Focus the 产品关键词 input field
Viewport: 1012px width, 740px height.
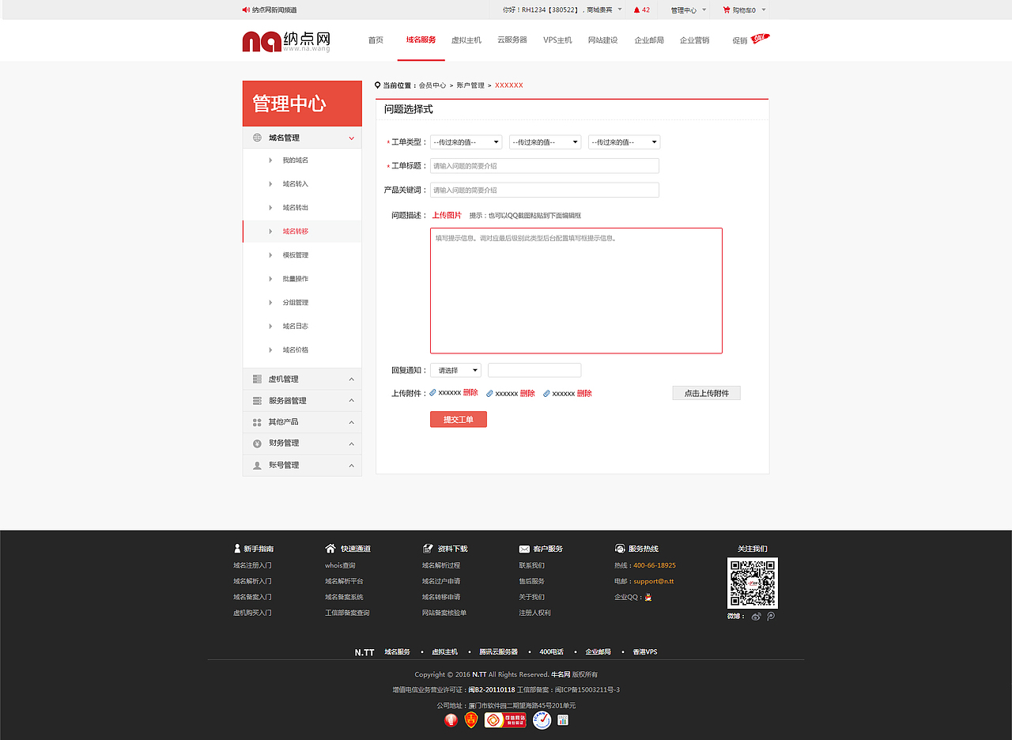coord(545,190)
